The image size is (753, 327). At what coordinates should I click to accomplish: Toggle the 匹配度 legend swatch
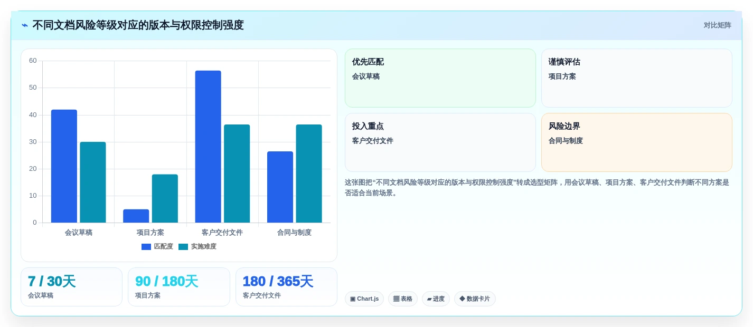tap(146, 247)
